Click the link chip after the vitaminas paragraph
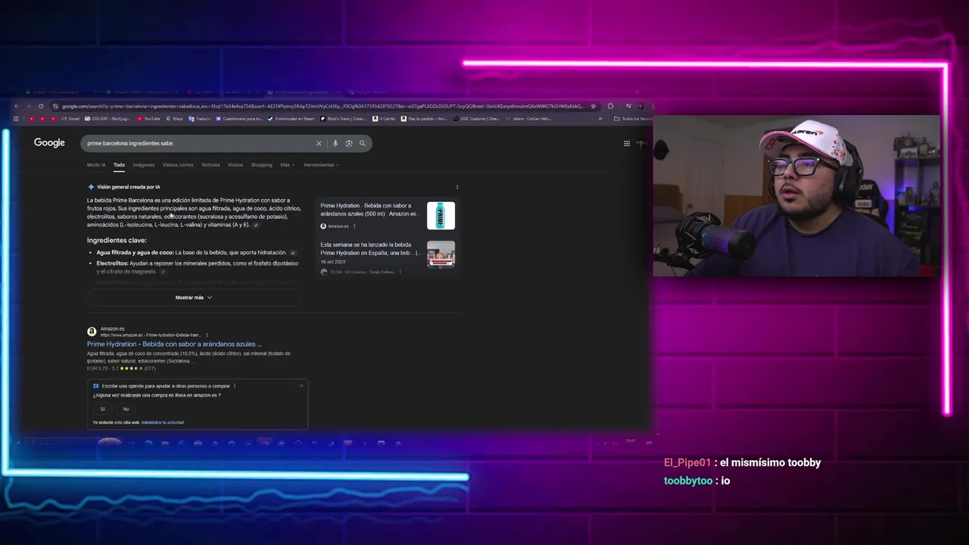969x545 pixels. [257, 225]
